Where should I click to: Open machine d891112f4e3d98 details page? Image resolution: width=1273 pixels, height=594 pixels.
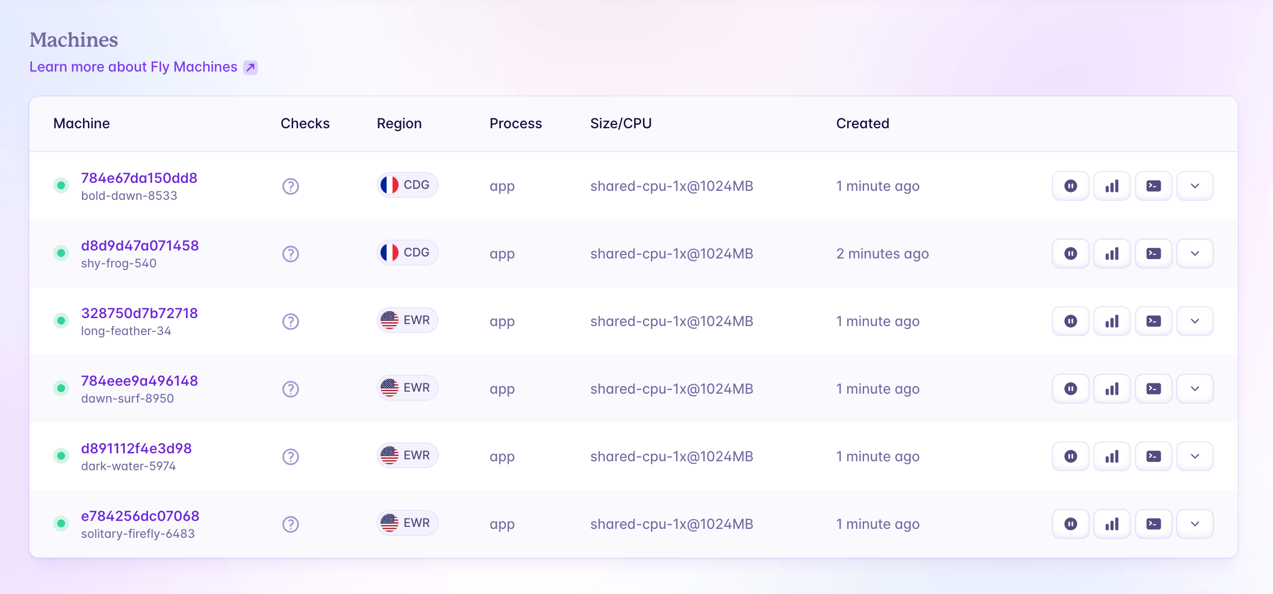pyautogui.click(x=136, y=448)
